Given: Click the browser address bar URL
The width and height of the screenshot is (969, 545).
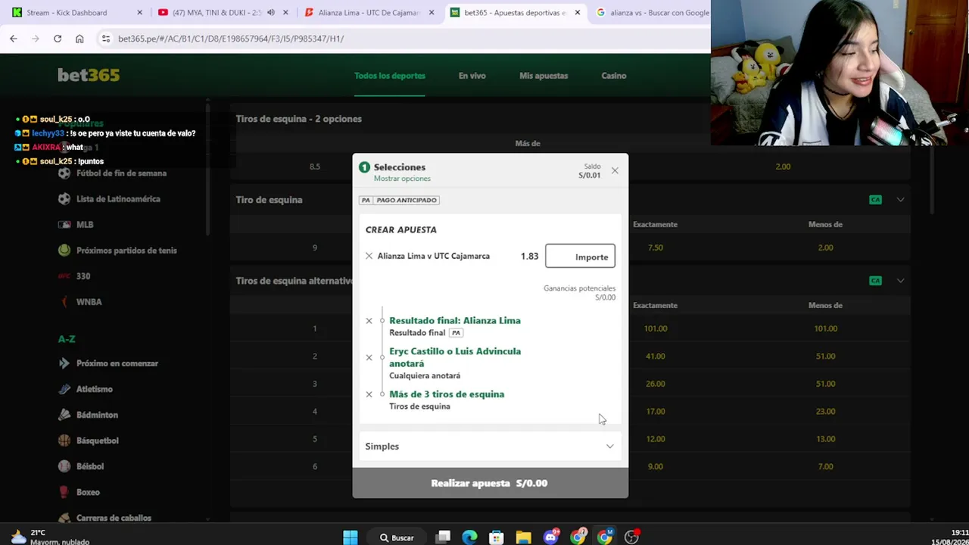Looking at the screenshot, I should tap(231, 39).
